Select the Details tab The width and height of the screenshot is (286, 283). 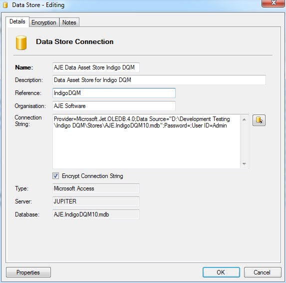(x=17, y=21)
